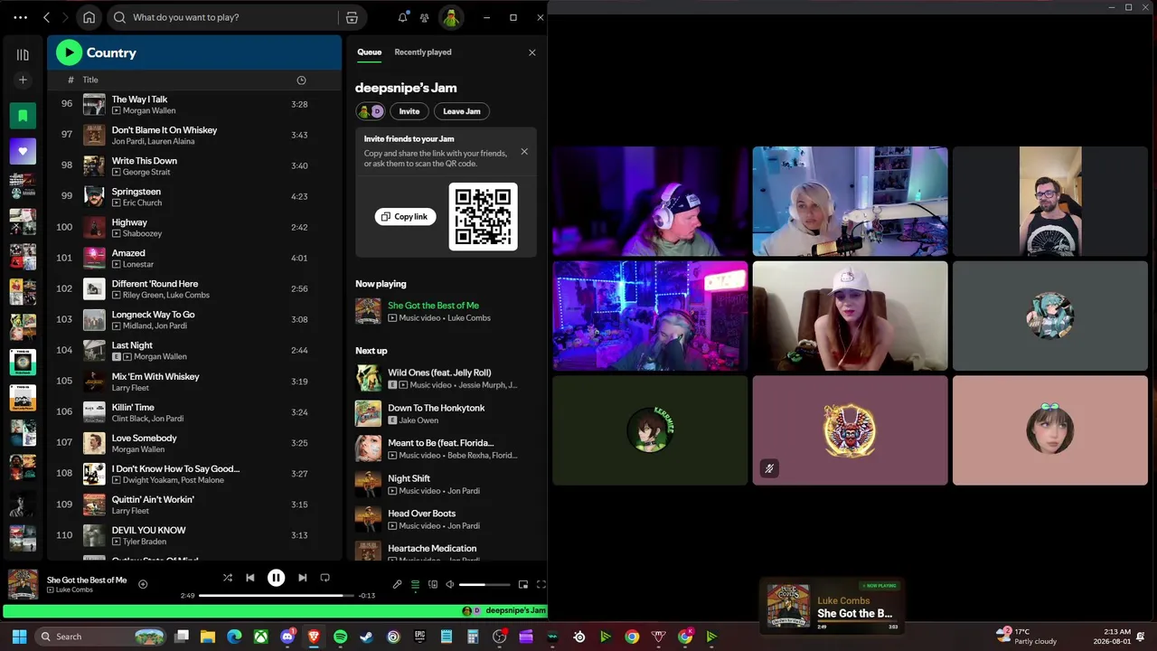Open Steam from the taskbar
1157x651 pixels.
366,637
